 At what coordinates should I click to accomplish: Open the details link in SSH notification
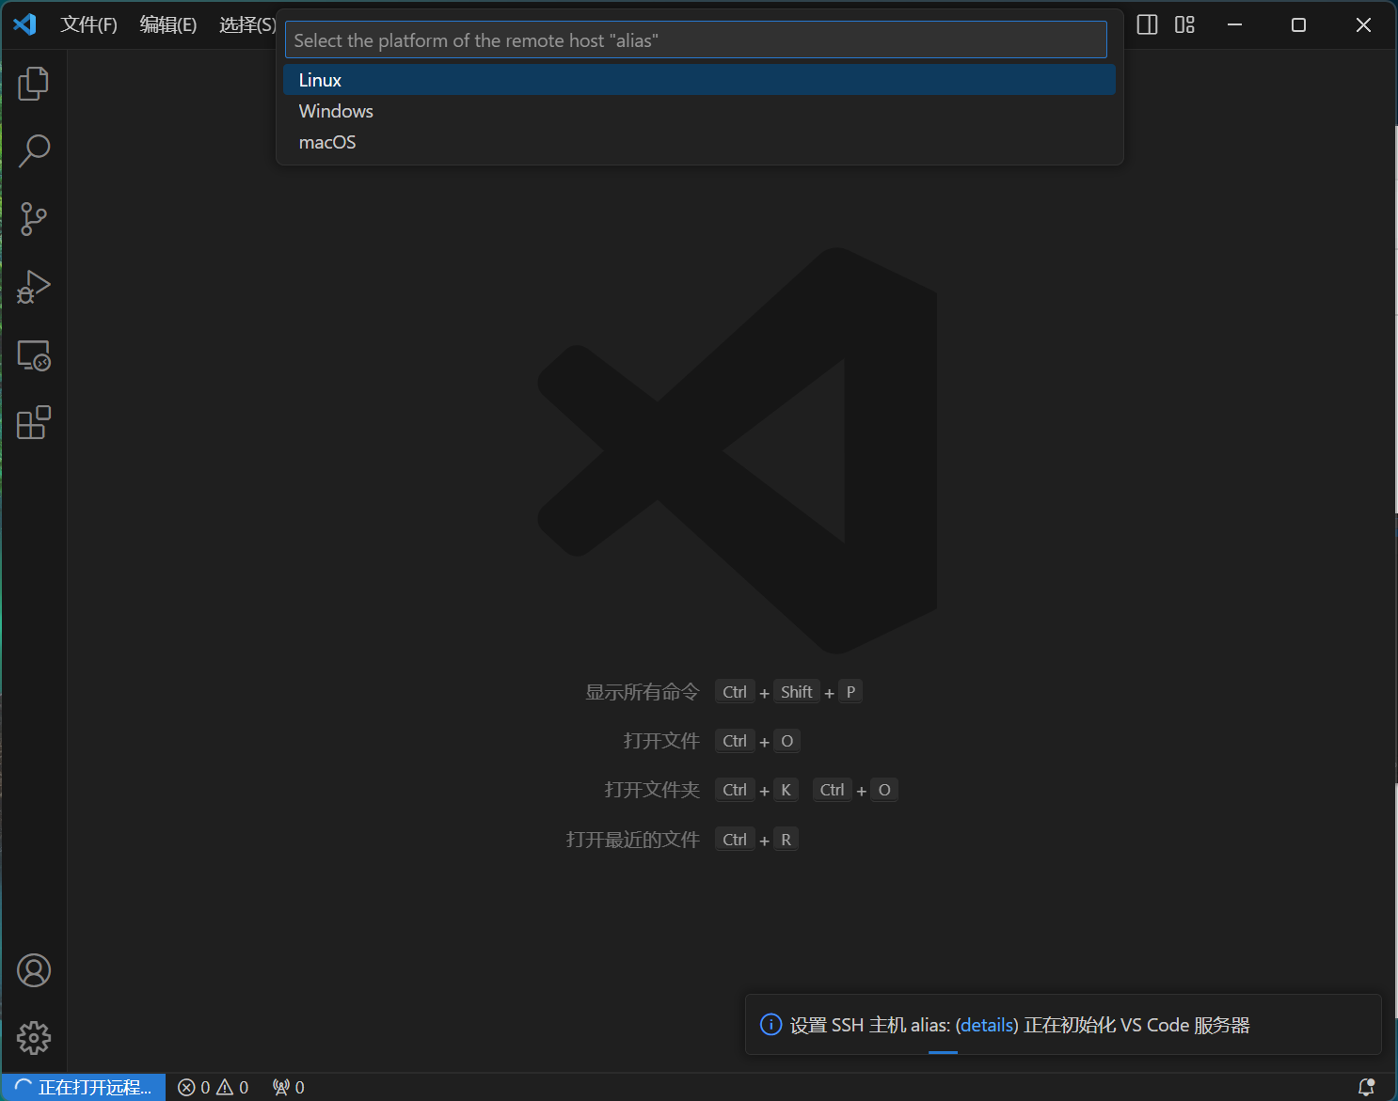click(987, 1025)
